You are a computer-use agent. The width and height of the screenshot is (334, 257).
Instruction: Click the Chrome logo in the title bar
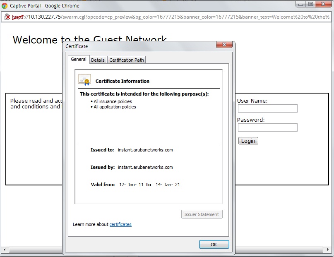(5, 6)
